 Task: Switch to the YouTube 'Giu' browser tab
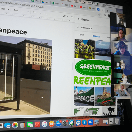(83, 7)
